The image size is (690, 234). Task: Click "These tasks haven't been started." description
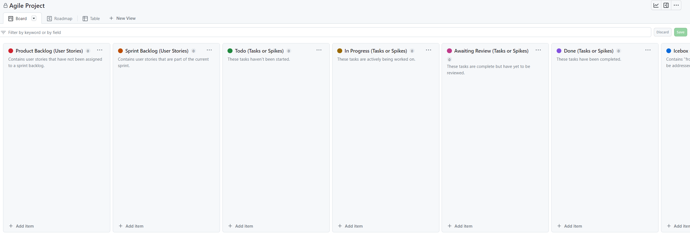pos(259,59)
